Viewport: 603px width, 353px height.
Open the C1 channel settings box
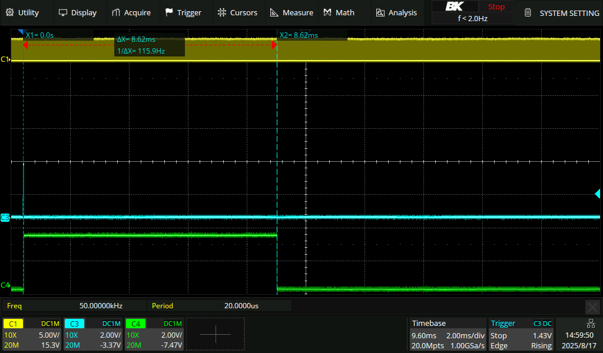tap(32, 334)
